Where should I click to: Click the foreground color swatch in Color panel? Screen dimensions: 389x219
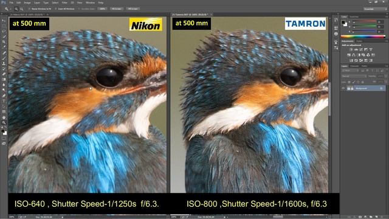(x=343, y=22)
